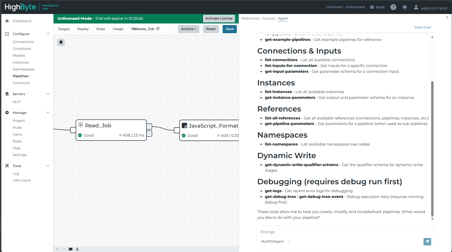
Task: Collapse the Configure sidebar section
Action: click(x=48, y=34)
